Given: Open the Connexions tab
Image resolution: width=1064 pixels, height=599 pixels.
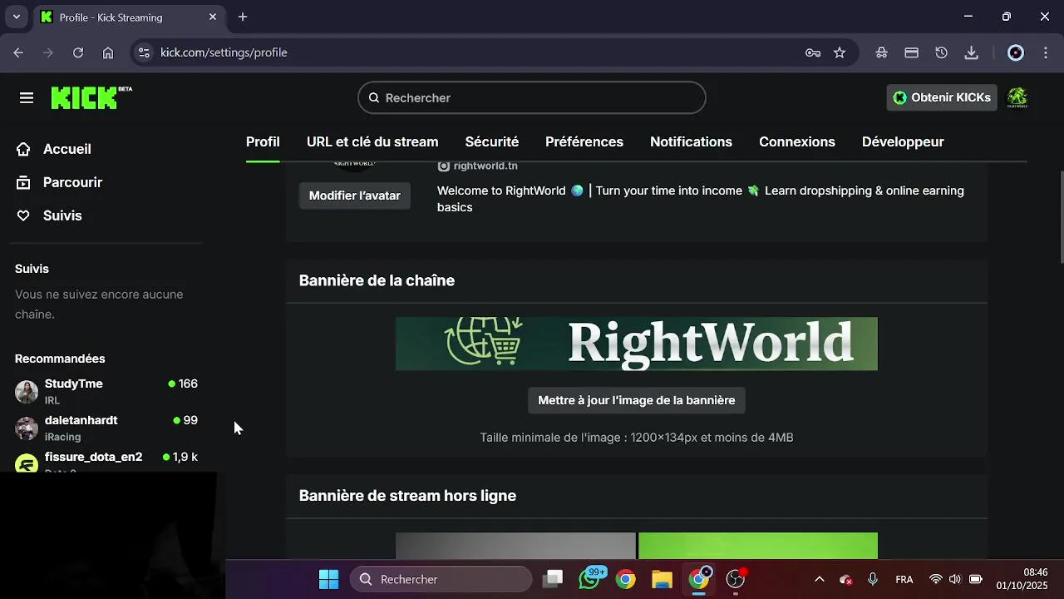Looking at the screenshot, I should pos(797,141).
